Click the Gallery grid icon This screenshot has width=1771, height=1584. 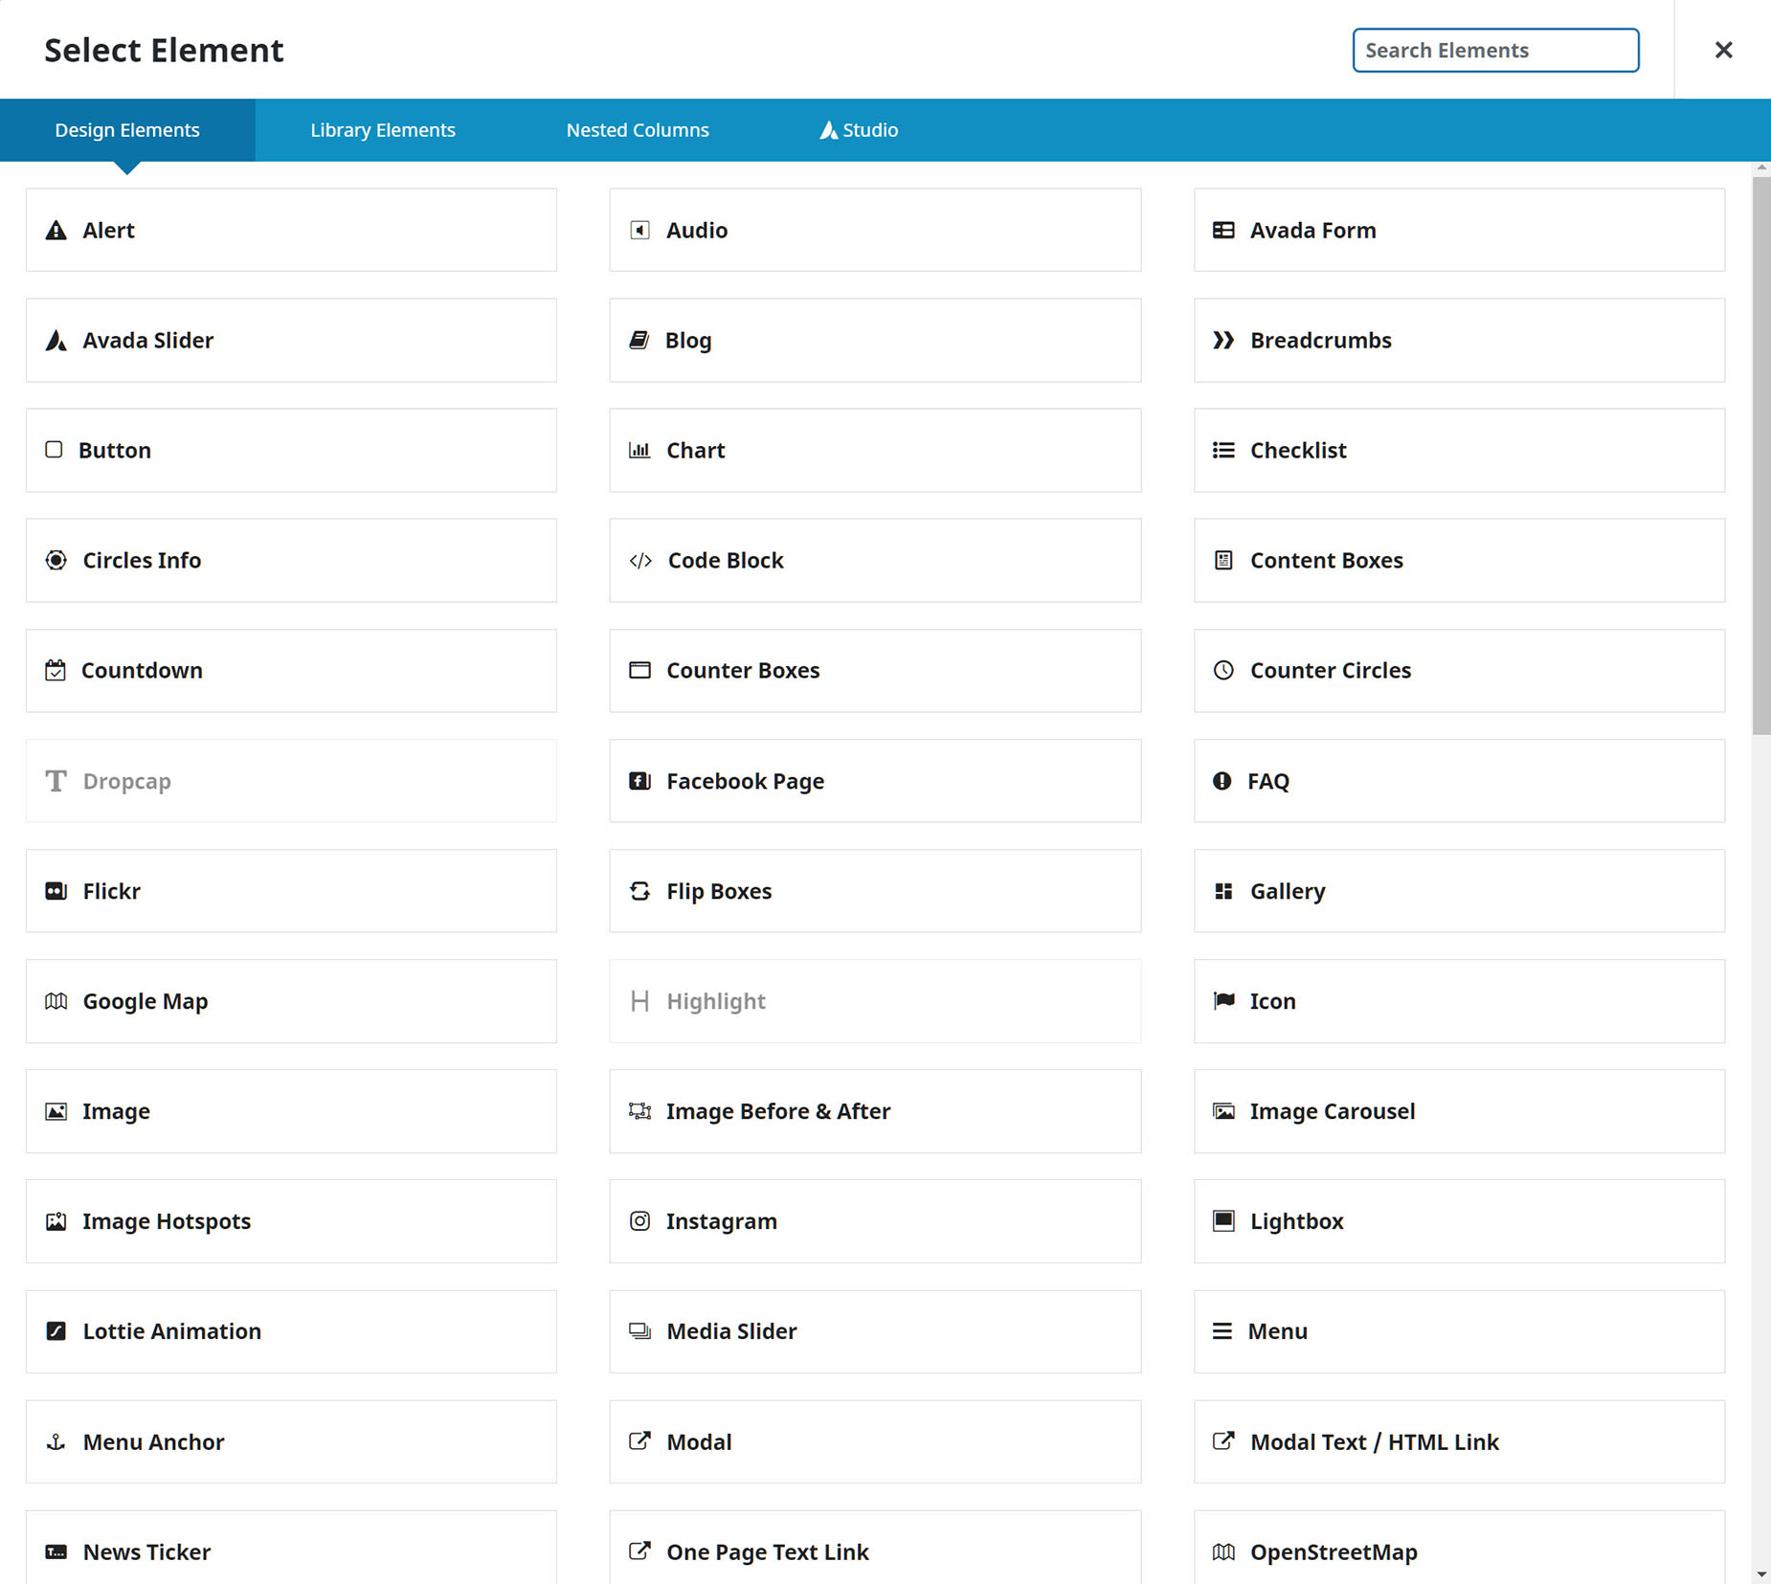coord(1223,892)
